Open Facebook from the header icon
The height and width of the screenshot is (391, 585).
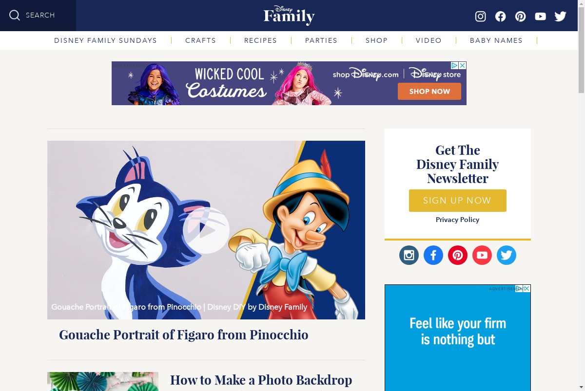click(500, 17)
